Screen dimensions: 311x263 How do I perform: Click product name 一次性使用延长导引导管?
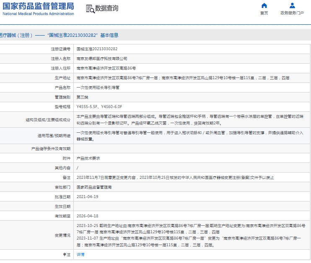click(x=98, y=88)
